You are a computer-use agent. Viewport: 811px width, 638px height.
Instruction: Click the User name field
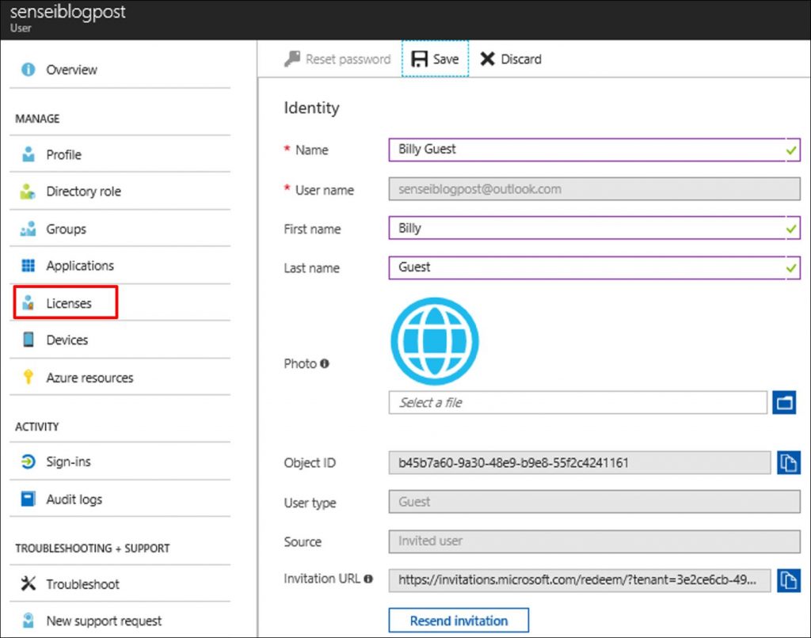pyautogui.click(x=594, y=188)
